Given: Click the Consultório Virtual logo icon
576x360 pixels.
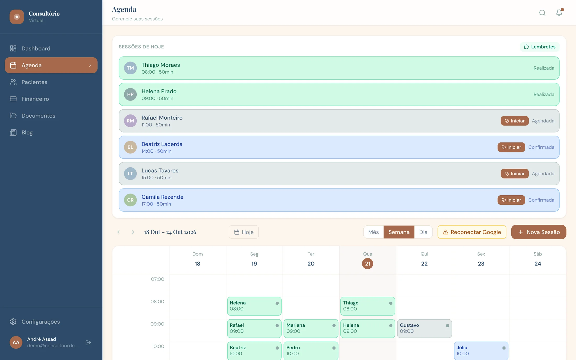Looking at the screenshot, I should tap(17, 17).
